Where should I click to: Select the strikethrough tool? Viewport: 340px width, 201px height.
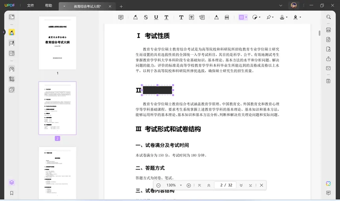point(146,17)
